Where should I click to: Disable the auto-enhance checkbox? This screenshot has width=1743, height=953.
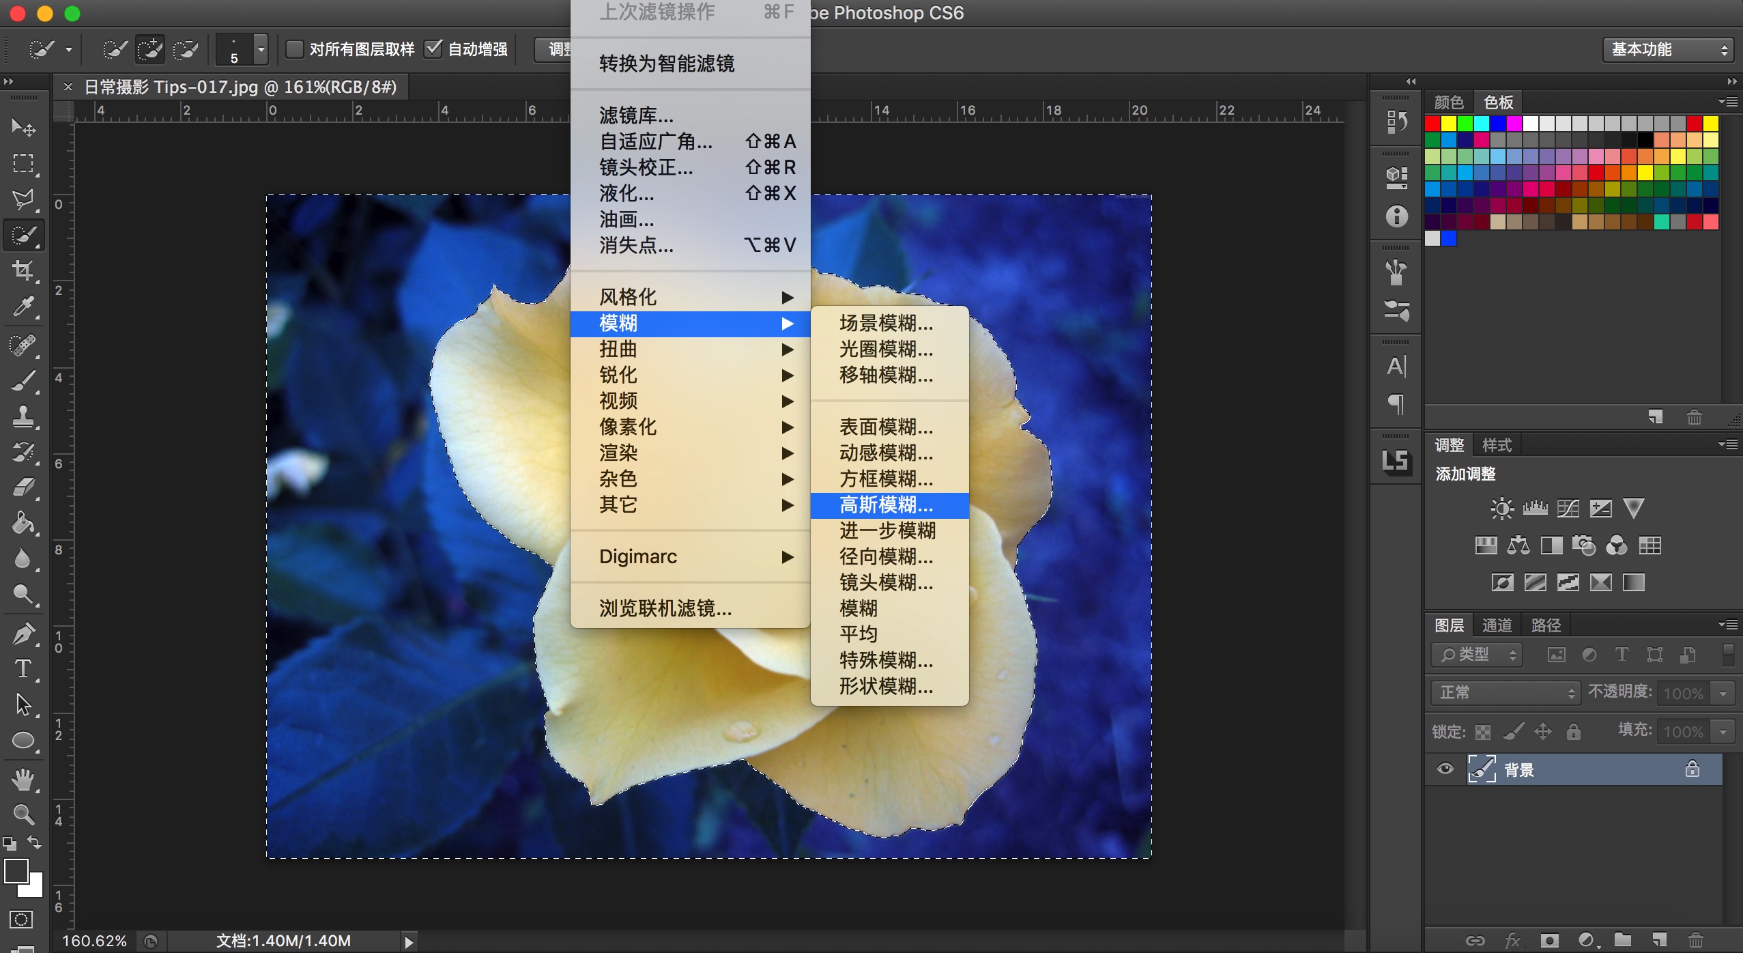[x=433, y=49]
